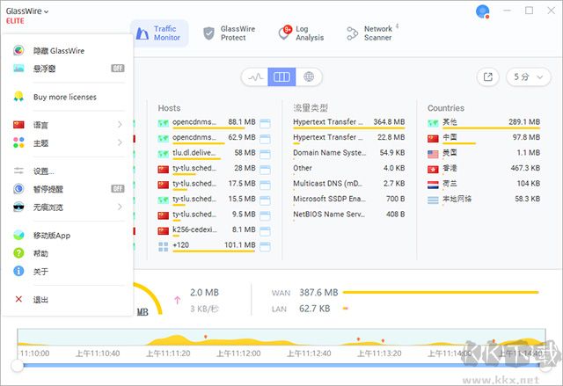Click the Log Analysis alert icon
This screenshot has width=563, height=386.
[x=285, y=33]
